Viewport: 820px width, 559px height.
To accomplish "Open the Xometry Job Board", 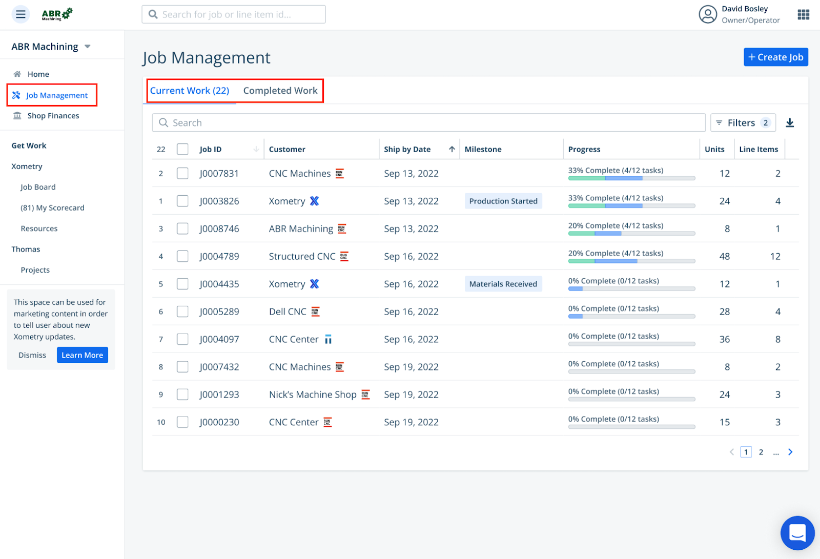I will coord(38,187).
